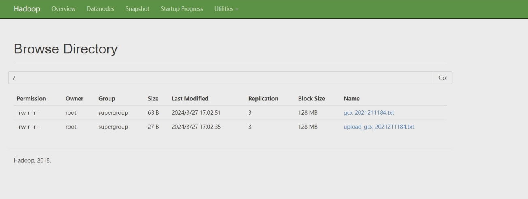Viewport: 528px width, 199px height.
Task: Click the Group column header
Action: [107, 99]
